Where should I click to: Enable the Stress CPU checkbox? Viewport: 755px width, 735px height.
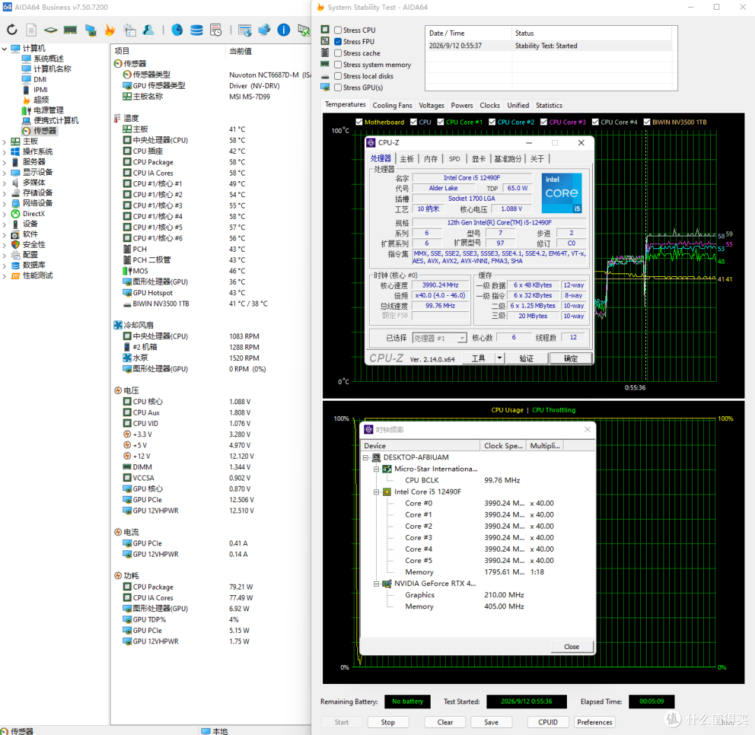338,30
